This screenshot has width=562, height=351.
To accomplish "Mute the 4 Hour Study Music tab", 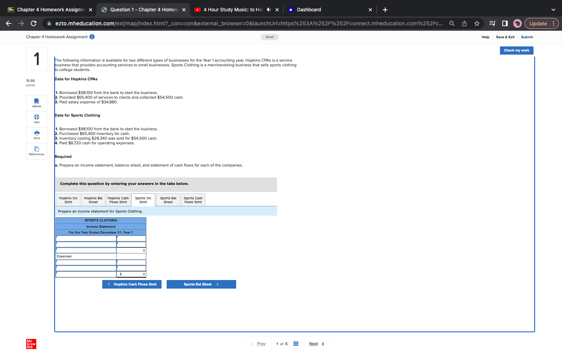I will [269, 10].
